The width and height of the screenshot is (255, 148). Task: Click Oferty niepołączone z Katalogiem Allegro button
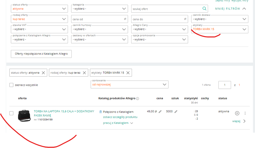41,54
